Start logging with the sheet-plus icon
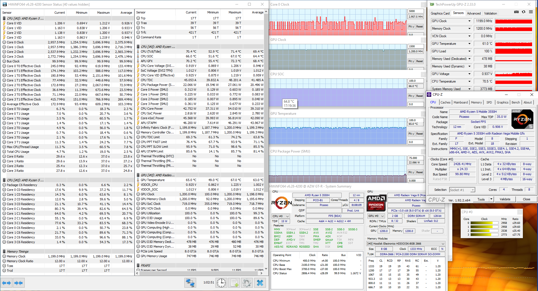 pyautogui.click(x=235, y=283)
